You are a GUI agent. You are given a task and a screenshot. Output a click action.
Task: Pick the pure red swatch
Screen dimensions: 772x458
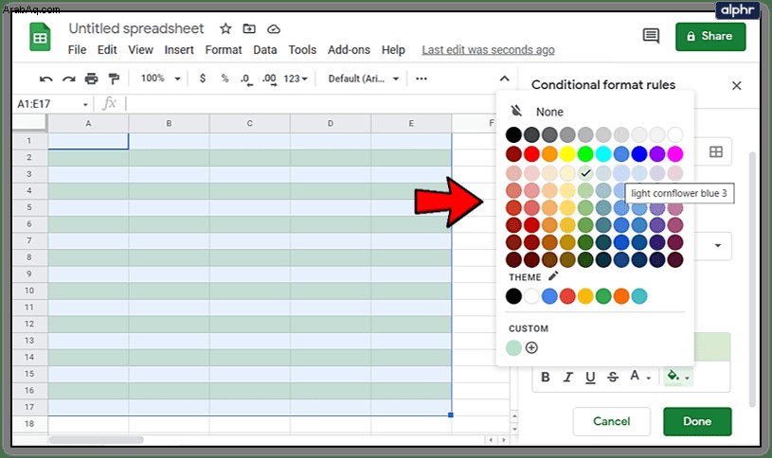point(531,154)
